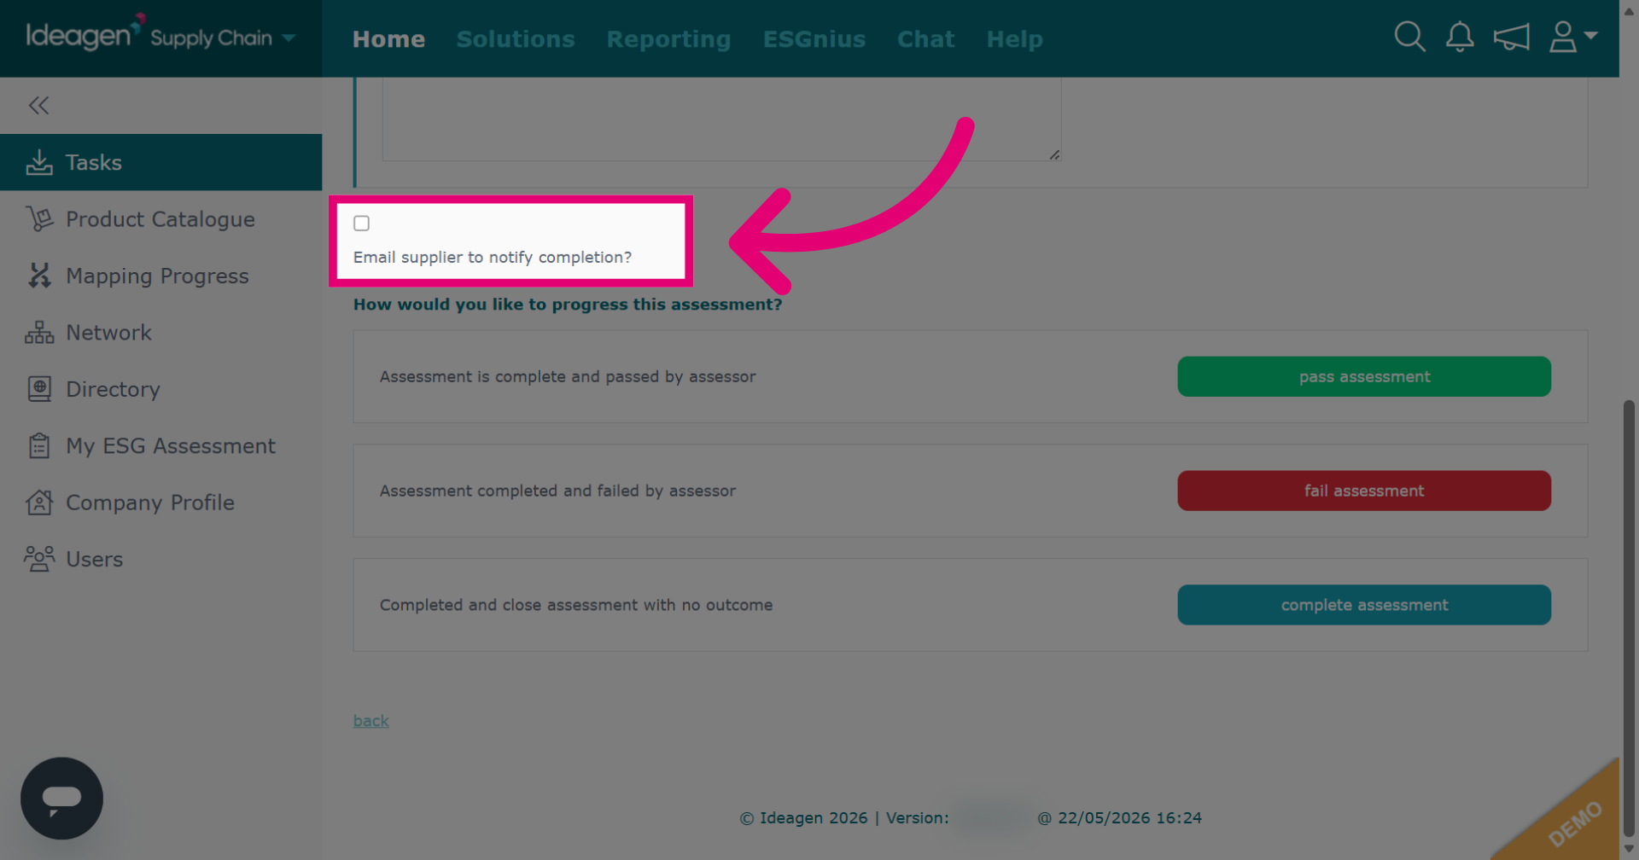The width and height of the screenshot is (1639, 860).
Task: Go to Directory in the sidebar
Action: point(160,389)
